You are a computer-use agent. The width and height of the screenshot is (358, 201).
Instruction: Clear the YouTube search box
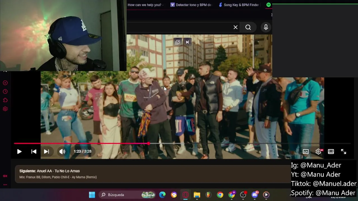coord(235,27)
